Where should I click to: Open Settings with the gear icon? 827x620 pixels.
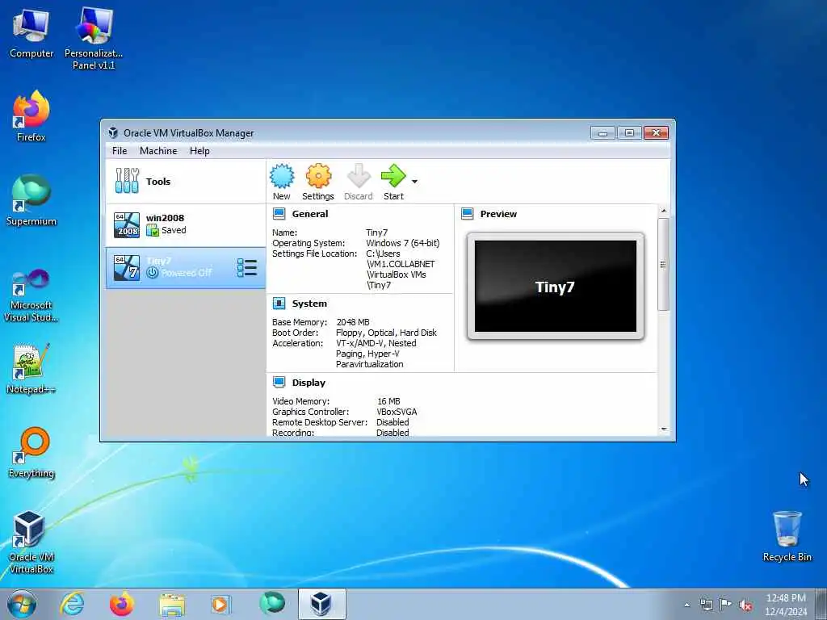tap(318, 176)
